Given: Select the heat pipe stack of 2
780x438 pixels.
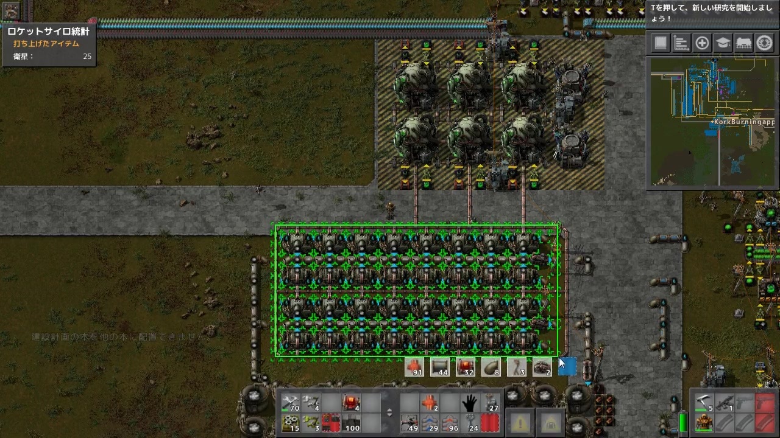Looking at the screenshot, I should coord(430,403).
